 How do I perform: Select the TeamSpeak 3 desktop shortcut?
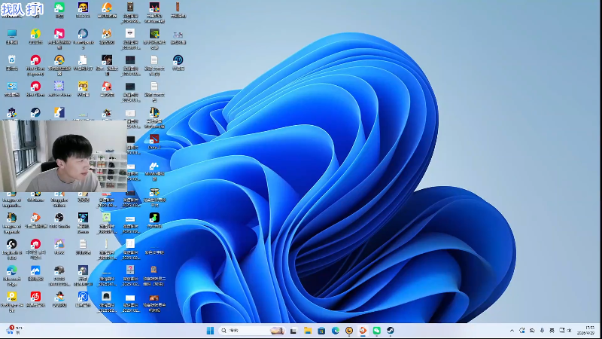click(x=83, y=35)
